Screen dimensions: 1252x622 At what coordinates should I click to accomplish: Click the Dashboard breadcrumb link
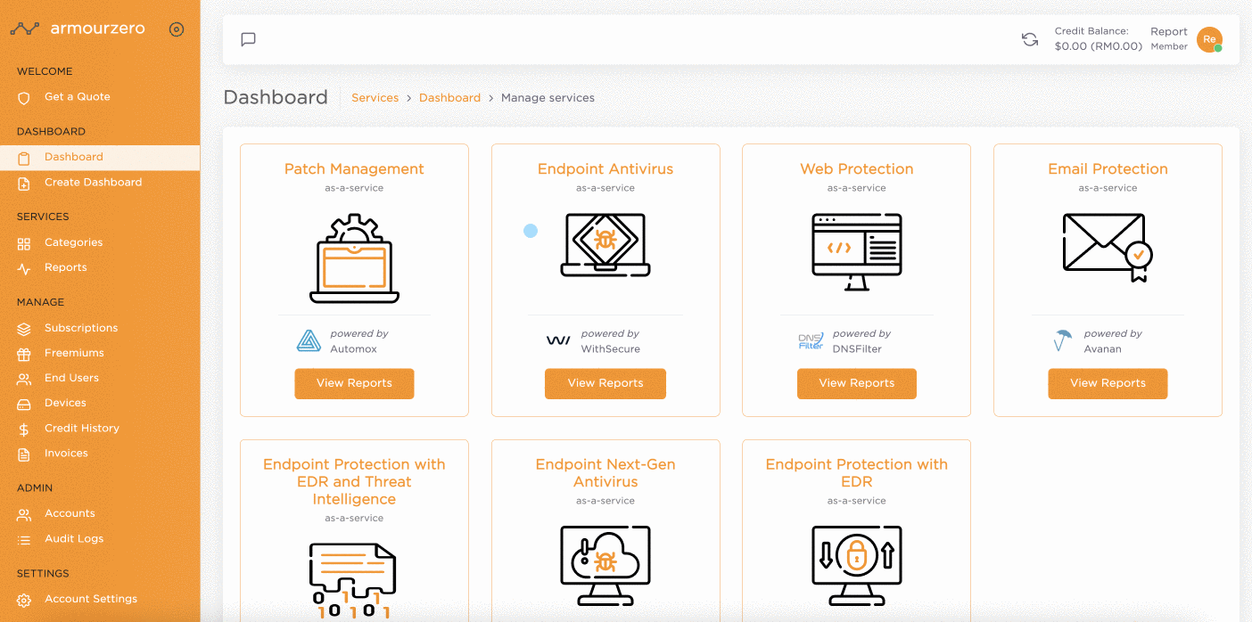tap(449, 98)
